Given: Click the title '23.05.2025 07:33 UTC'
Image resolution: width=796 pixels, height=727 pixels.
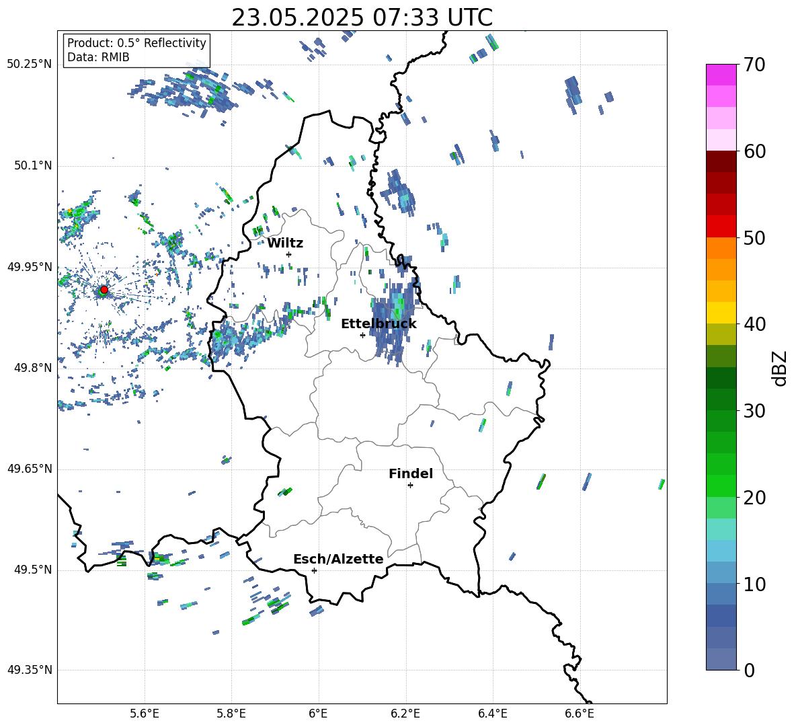Looking at the screenshot, I should tap(362, 17).
